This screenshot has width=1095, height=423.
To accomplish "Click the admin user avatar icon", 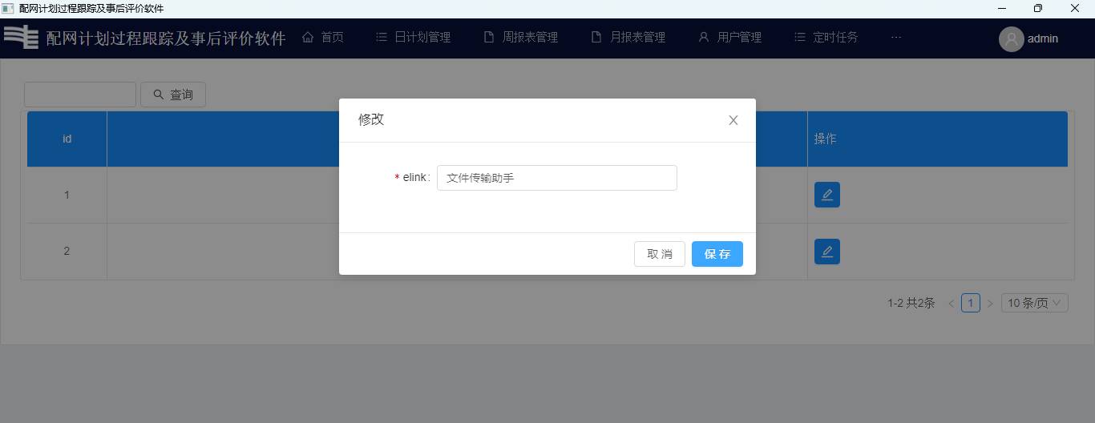I will [1011, 38].
